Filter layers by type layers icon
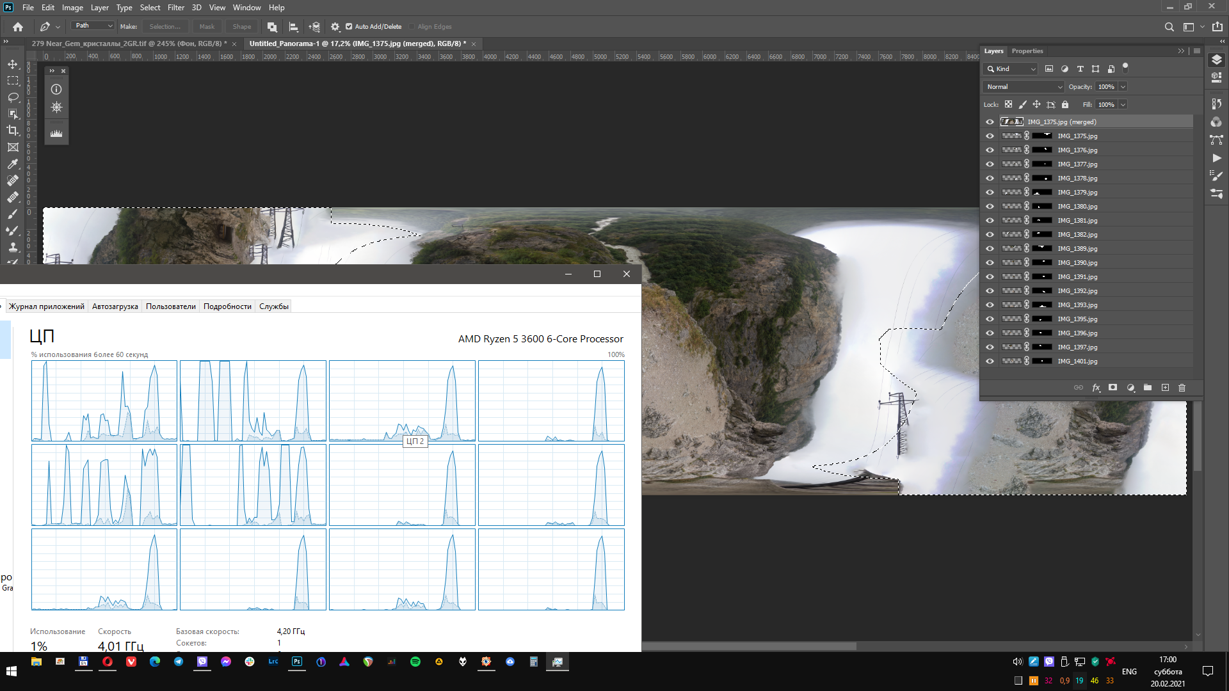 click(1080, 69)
